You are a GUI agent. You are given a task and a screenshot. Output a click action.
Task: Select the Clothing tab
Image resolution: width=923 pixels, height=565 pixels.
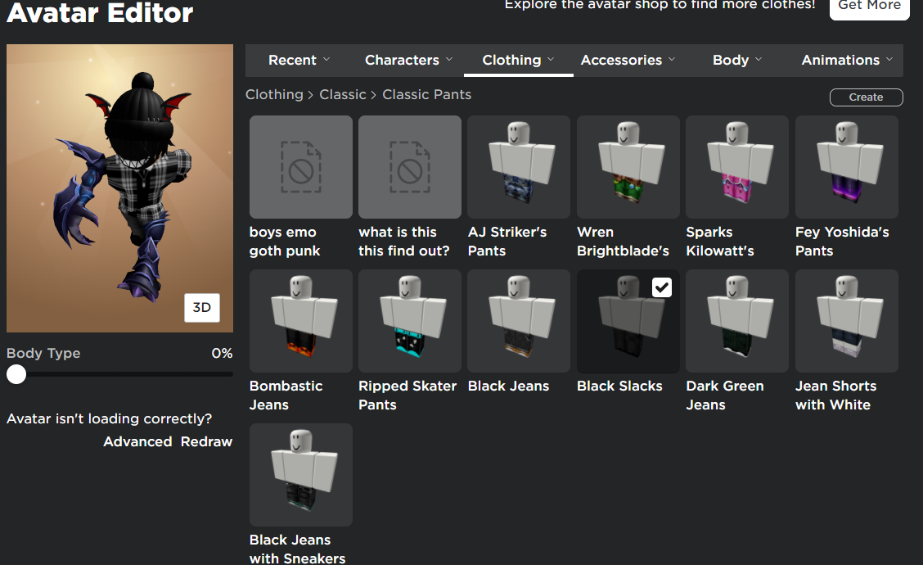click(519, 60)
